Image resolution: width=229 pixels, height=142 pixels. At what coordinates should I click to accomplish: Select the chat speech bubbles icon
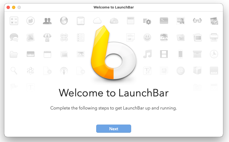[x=14, y=37]
